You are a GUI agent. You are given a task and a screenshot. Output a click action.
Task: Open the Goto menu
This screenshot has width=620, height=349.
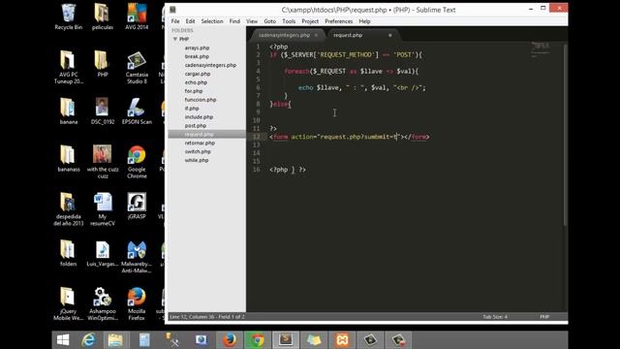269,21
